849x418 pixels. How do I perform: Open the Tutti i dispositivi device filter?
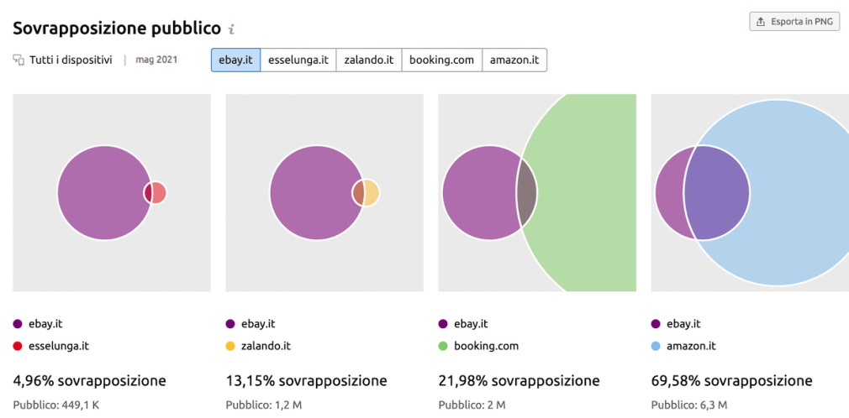tap(63, 60)
